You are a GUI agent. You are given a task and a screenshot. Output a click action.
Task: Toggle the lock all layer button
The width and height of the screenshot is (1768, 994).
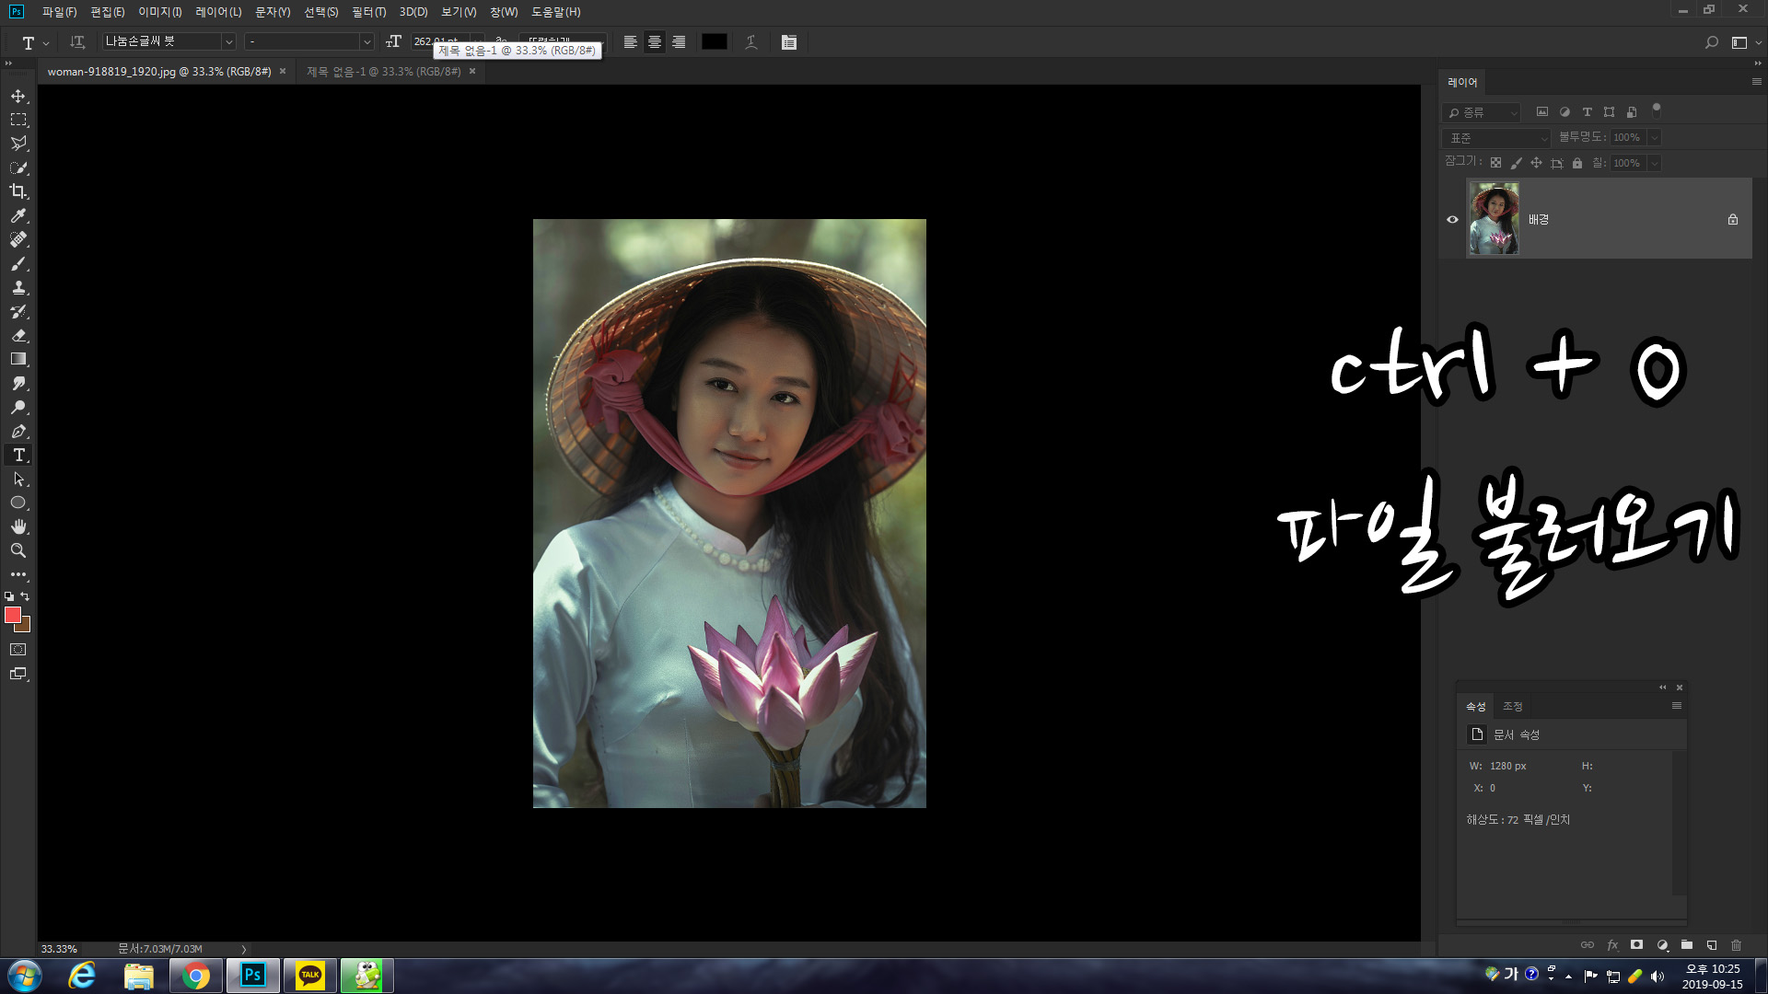click(1577, 163)
